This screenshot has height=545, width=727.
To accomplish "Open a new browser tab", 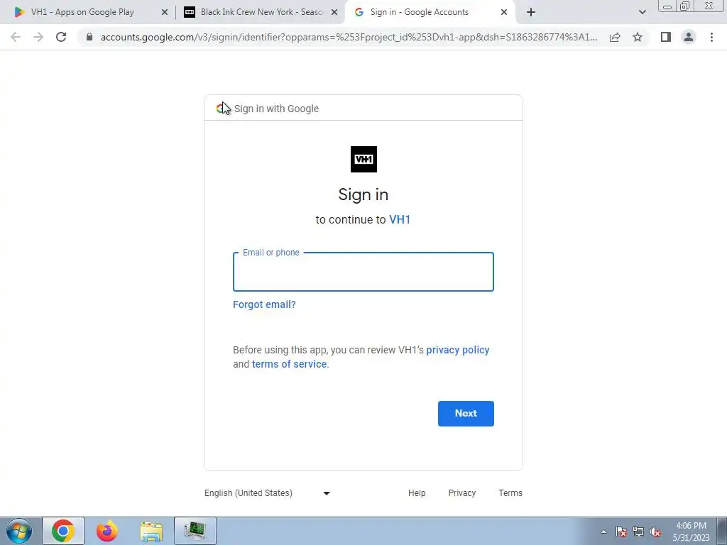I will pyautogui.click(x=531, y=12).
